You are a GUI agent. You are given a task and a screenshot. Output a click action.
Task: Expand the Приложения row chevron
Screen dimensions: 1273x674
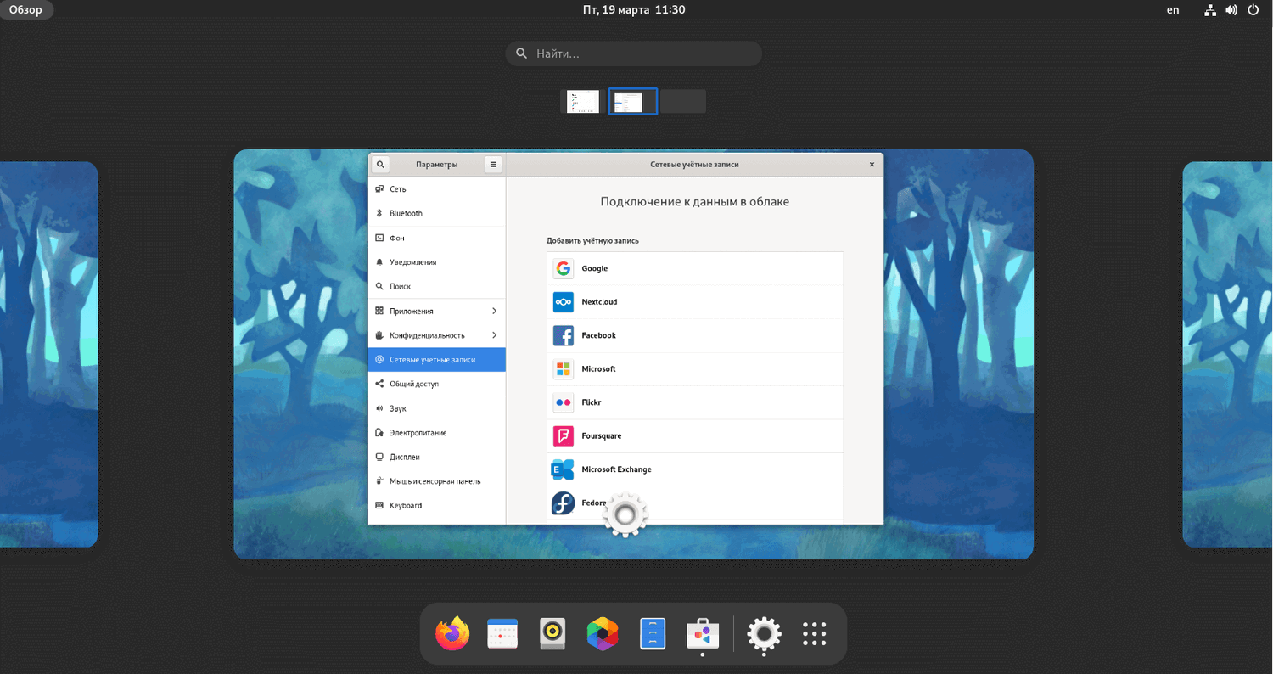(495, 311)
